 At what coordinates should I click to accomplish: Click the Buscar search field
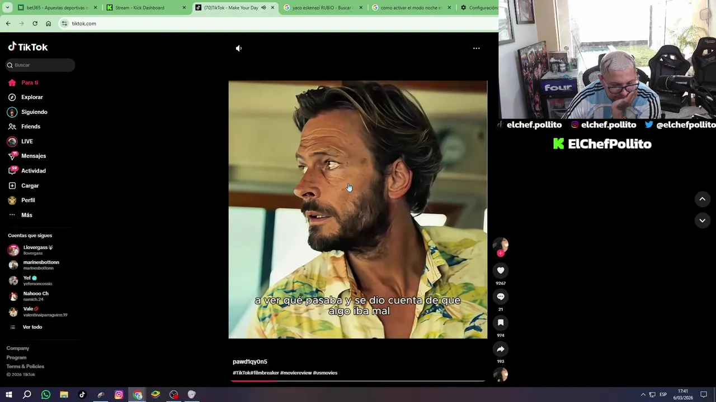click(40, 65)
